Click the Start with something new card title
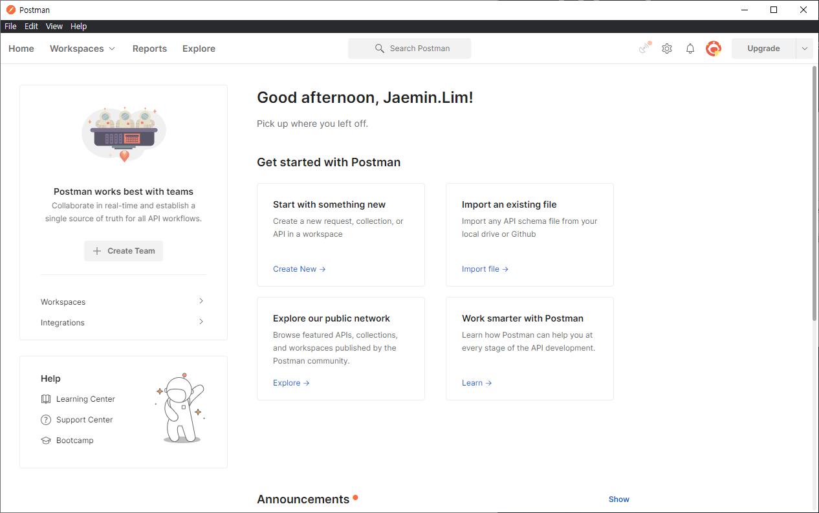The image size is (819, 513). pos(329,204)
